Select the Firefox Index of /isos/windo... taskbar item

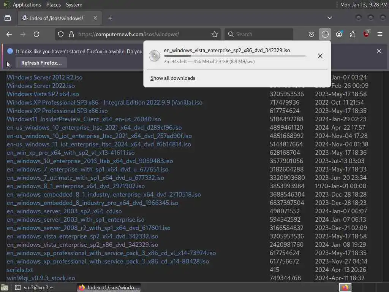[x=109, y=287]
